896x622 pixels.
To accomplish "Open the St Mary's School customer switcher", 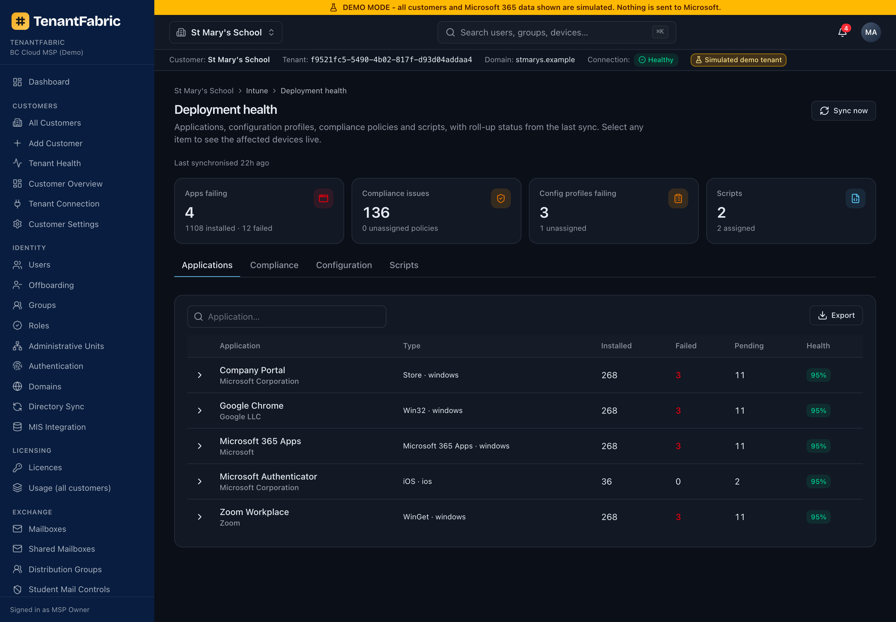I will tap(226, 32).
